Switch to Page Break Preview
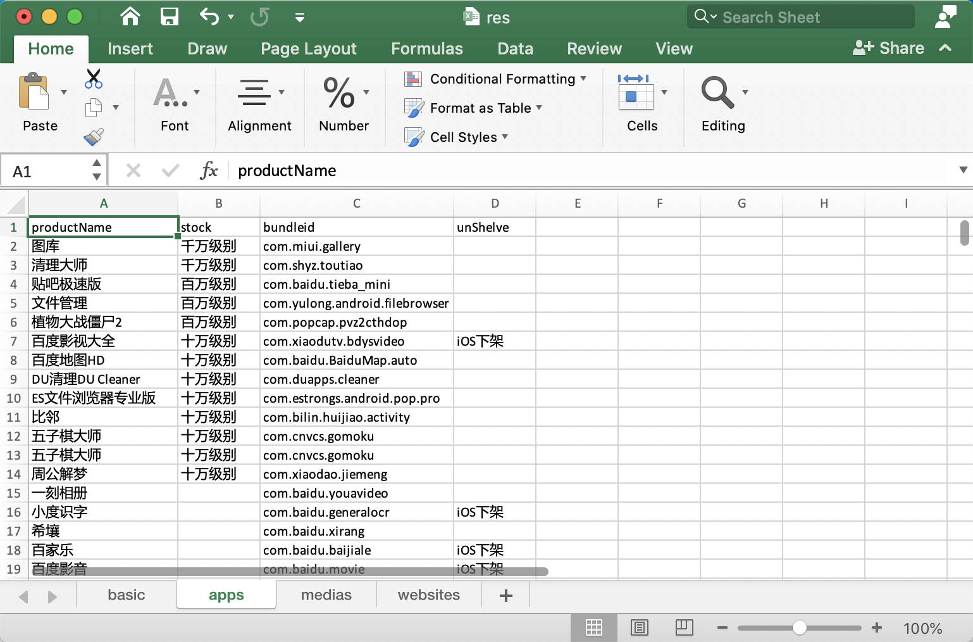Screen dimensions: 973x642 coord(685,627)
